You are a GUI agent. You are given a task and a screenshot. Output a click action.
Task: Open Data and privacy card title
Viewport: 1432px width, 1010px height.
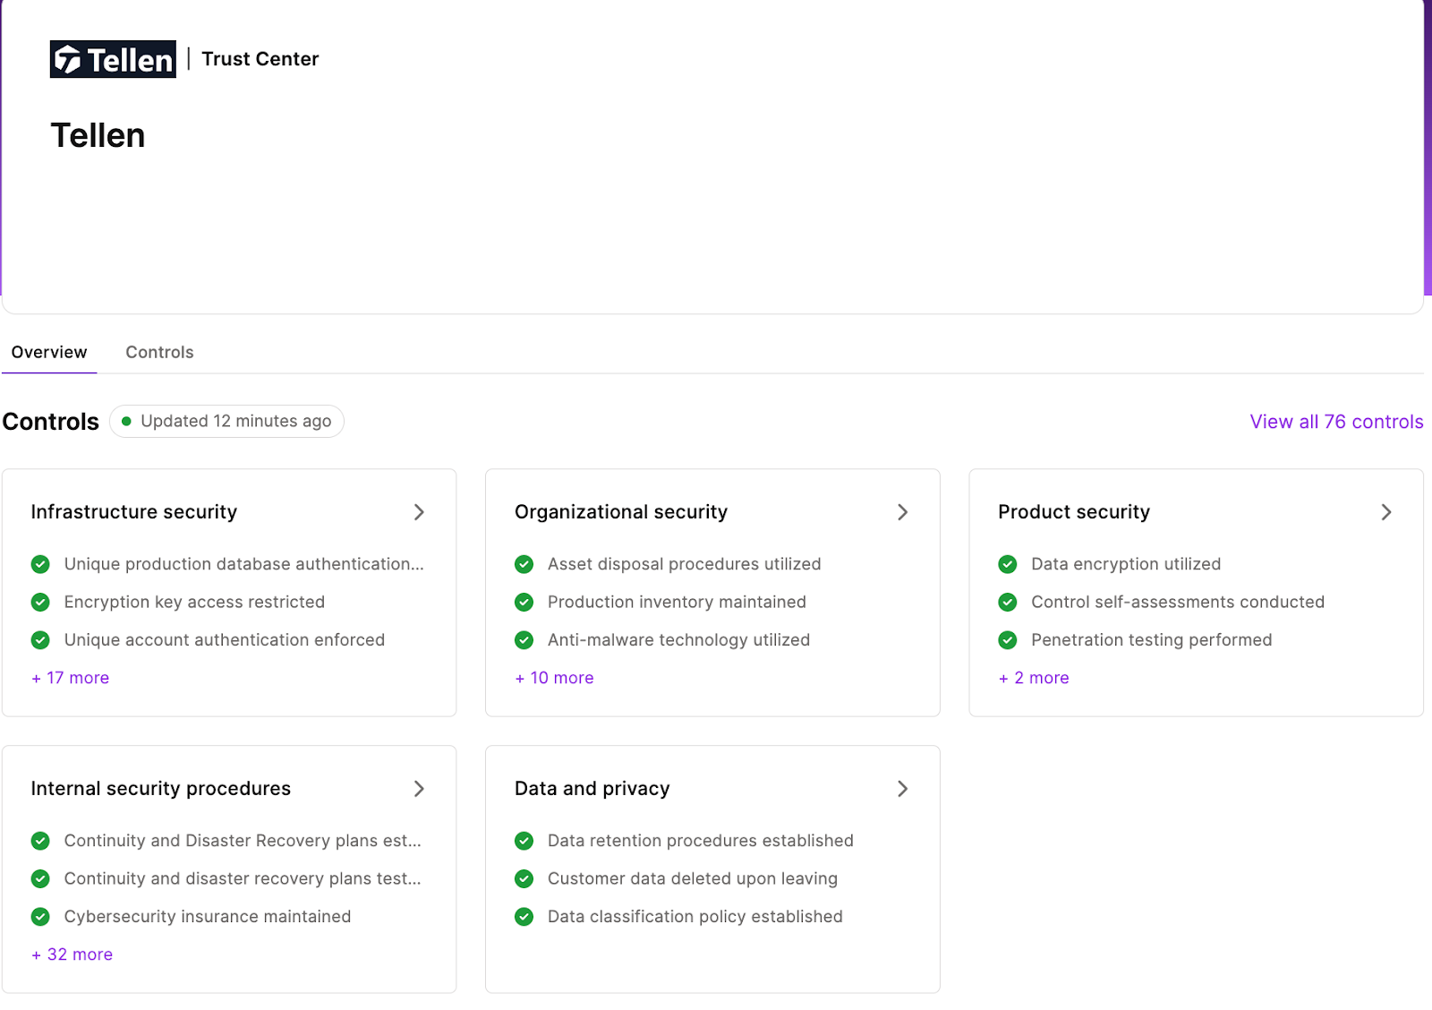592,789
